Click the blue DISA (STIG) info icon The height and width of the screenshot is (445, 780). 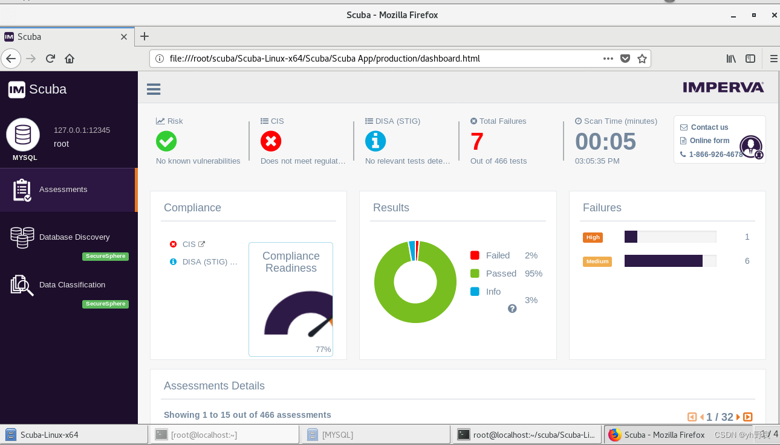pyautogui.click(x=375, y=141)
